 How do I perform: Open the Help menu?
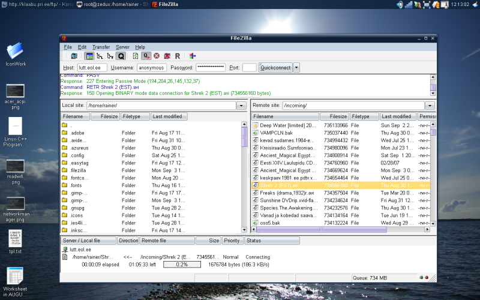(140, 47)
